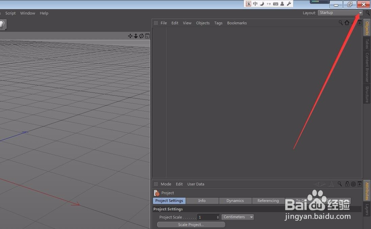Open the IME soft keyboard icon
The image size is (371, 229).
coord(275,4)
